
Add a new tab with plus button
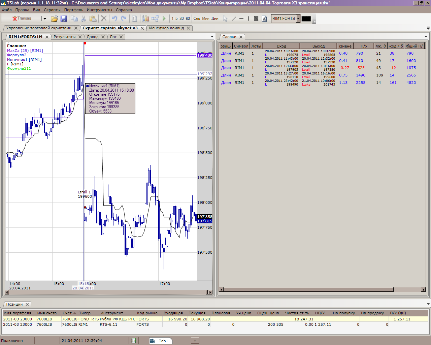(x=195, y=341)
